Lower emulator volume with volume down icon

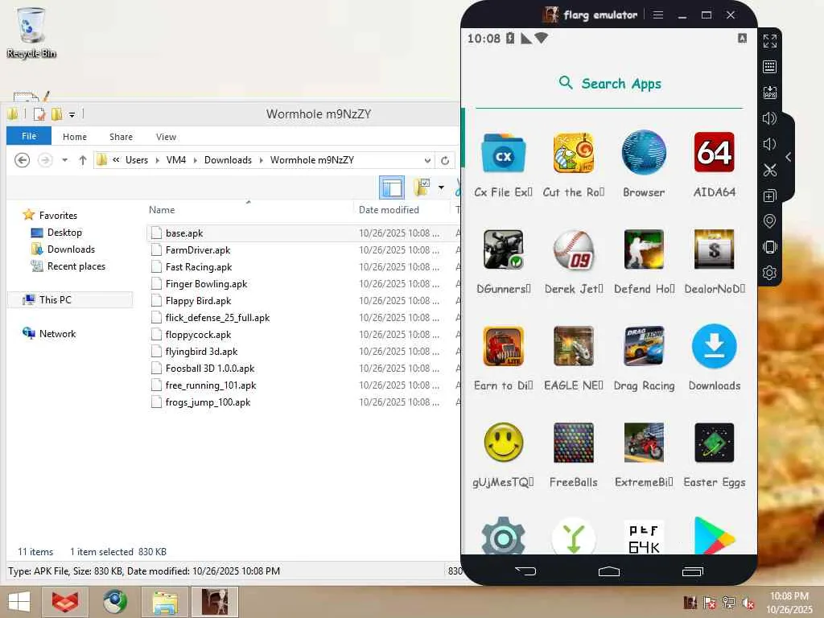click(770, 144)
